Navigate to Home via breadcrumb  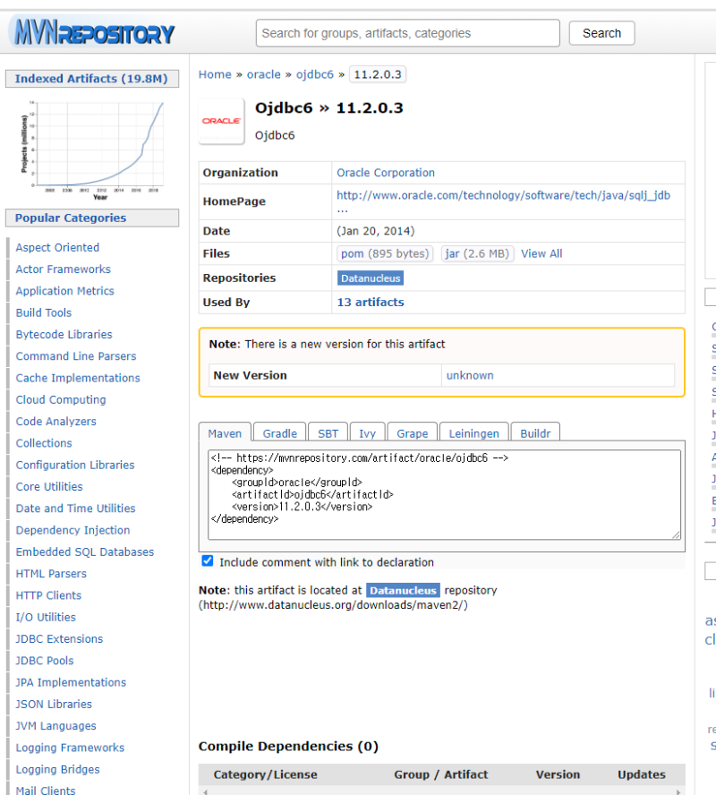coord(214,74)
